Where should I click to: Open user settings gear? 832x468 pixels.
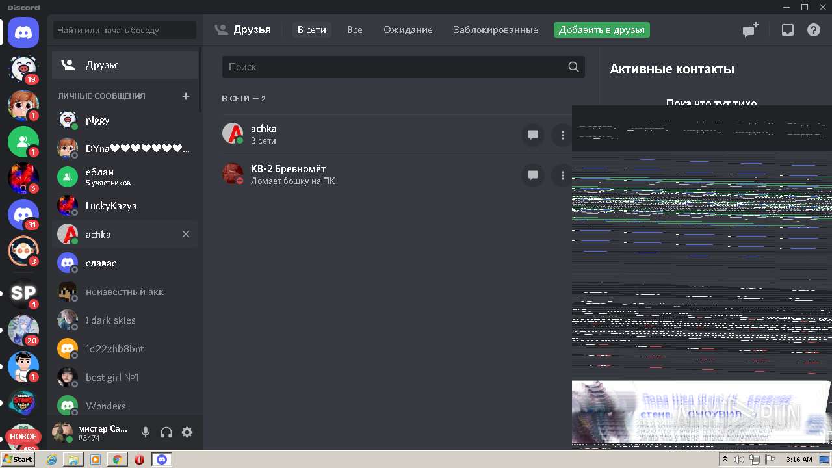(x=187, y=432)
